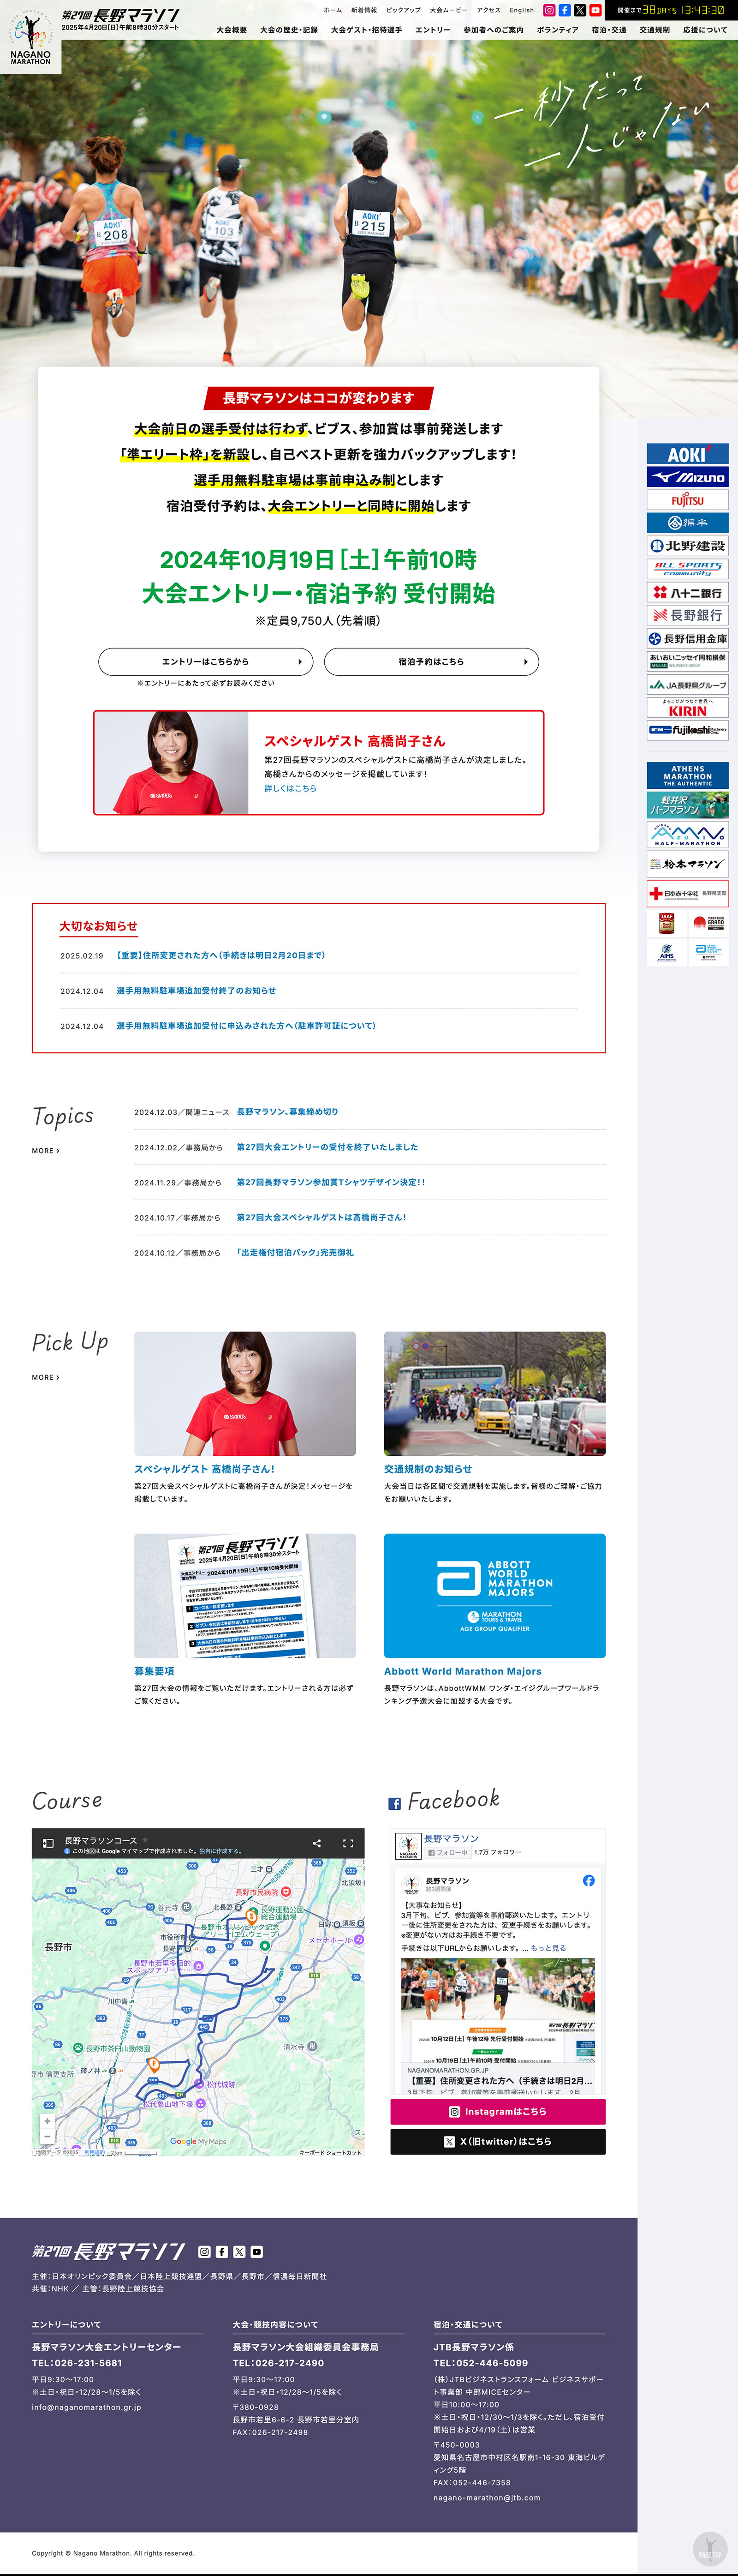The height and width of the screenshot is (2576, 738).
Task: Share the Nagano Marathon course map
Action: (x=316, y=1843)
